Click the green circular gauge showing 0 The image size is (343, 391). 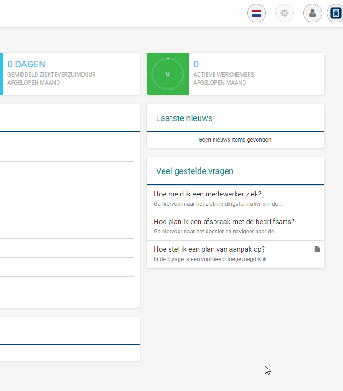tap(168, 74)
